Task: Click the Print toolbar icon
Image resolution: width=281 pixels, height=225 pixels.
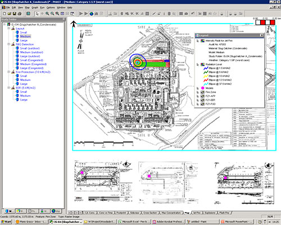Action: click(19, 13)
